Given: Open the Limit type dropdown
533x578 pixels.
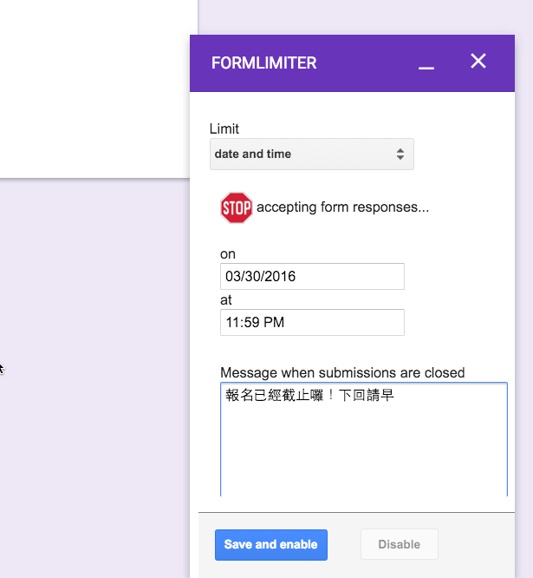Looking at the screenshot, I should coord(311,154).
